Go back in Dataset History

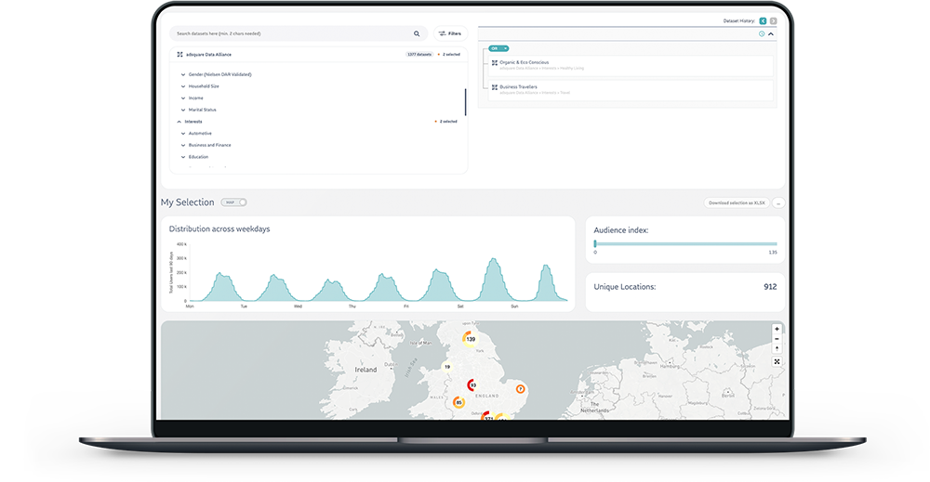click(763, 20)
